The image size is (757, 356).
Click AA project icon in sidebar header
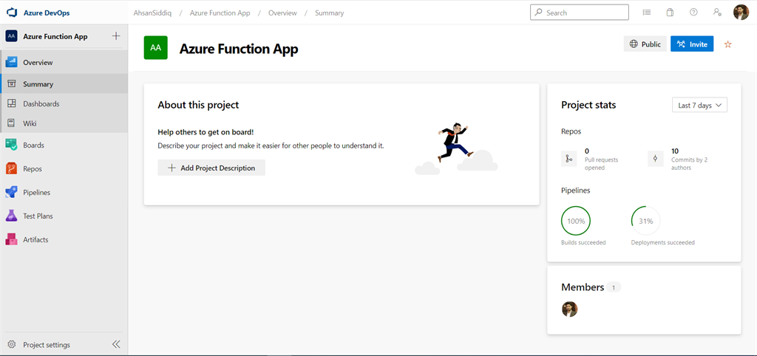pos(12,36)
